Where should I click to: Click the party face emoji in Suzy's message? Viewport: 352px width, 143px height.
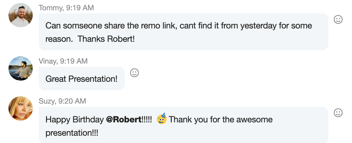[x=162, y=119]
